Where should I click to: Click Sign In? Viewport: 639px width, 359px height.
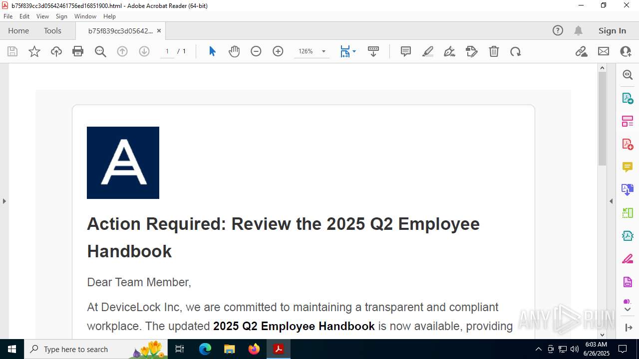pos(612,30)
